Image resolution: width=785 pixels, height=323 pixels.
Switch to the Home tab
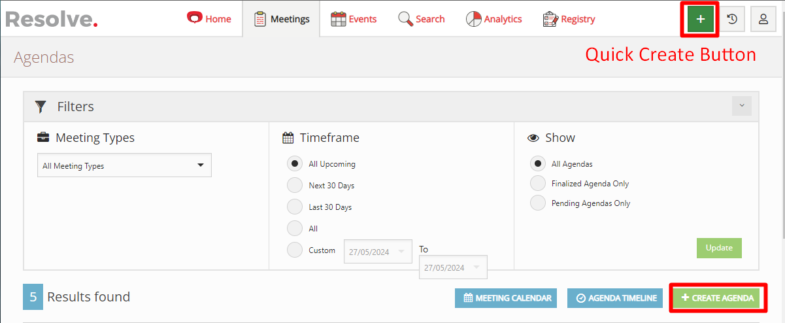[x=209, y=19]
